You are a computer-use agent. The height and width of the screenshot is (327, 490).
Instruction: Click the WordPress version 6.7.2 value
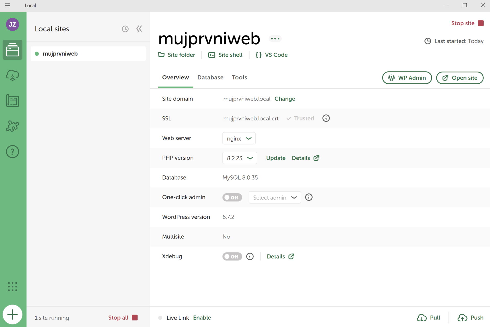pos(228,217)
